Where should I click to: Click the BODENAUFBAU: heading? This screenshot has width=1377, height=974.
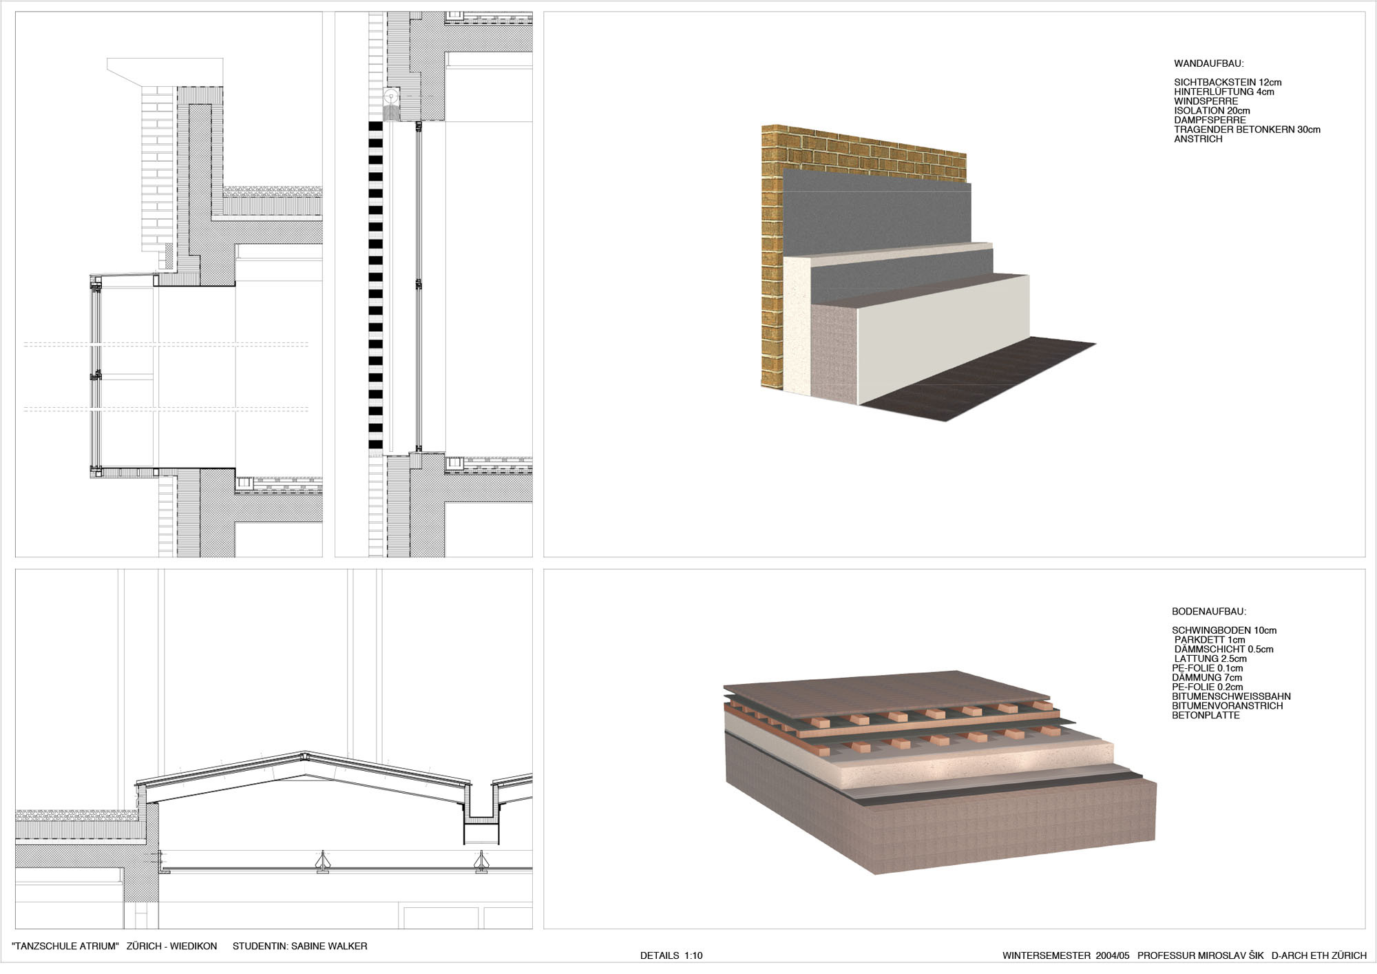(1208, 612)
